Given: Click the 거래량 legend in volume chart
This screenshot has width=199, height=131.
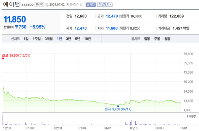Looking at the screenshot, I should point(191,116).
